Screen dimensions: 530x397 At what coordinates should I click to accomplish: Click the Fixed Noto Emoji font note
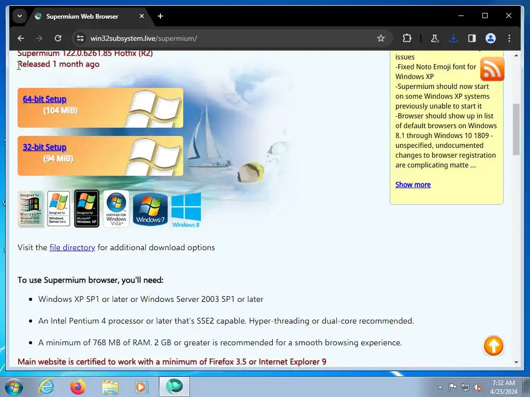click(x=436, y=71)
